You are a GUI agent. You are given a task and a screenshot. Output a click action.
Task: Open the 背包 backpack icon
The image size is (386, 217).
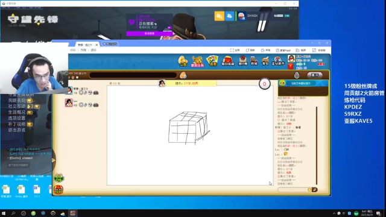coord(265,61)
